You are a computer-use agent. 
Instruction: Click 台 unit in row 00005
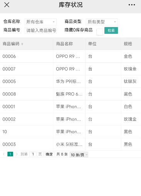[x=90, y=82]
